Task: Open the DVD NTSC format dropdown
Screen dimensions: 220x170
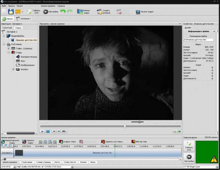Action: (x=9, y=167)
